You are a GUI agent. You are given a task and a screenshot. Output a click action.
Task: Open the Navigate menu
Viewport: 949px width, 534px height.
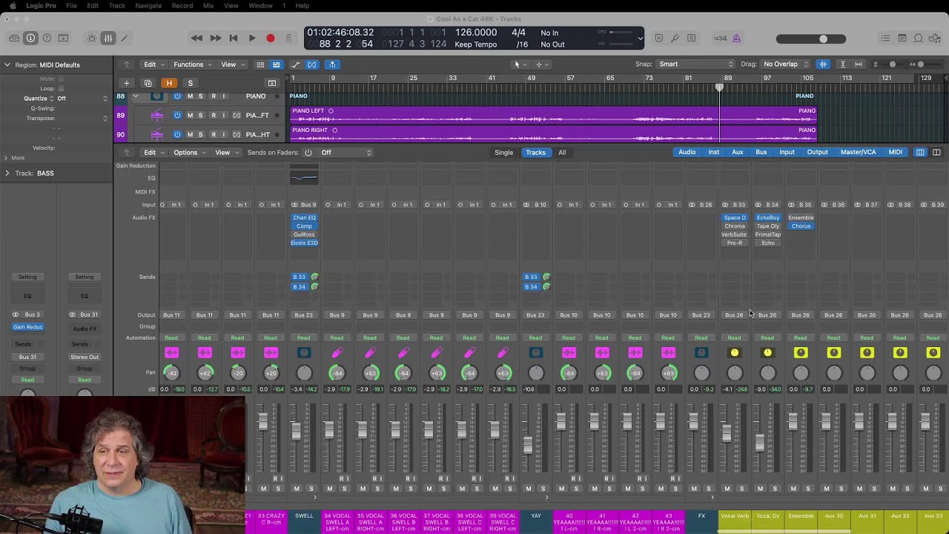[x=148, y=6]
